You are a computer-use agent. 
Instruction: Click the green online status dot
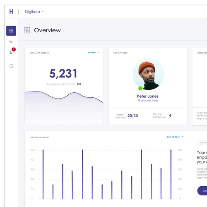coord(140,88)
